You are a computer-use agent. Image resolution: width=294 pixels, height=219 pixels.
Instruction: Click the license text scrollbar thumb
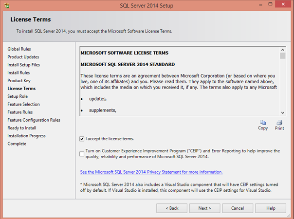(283, 56)
